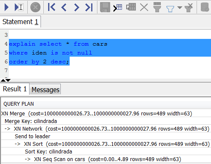Execute the current statement at cursor
Image resolution: width=211 pixels, height=164 pixels.
[19, 7]
